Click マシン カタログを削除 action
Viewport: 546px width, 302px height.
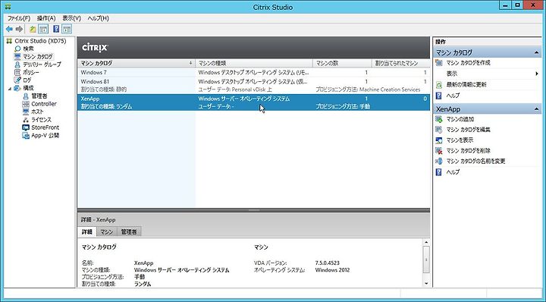468,150
